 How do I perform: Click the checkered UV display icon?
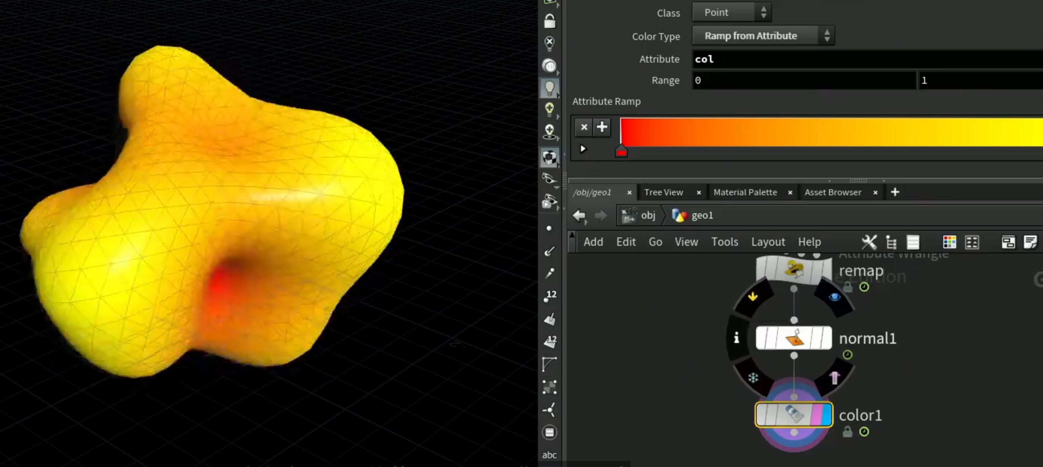pyautogui.click(x=550, y=387)
